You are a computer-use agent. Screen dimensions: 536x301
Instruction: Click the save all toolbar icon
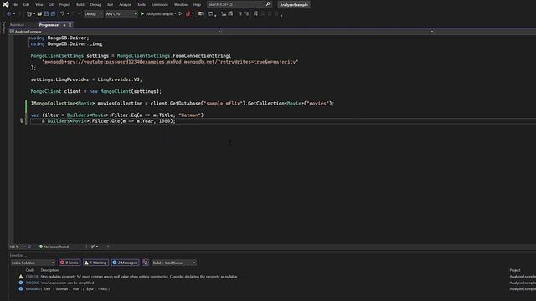point(53,14)
